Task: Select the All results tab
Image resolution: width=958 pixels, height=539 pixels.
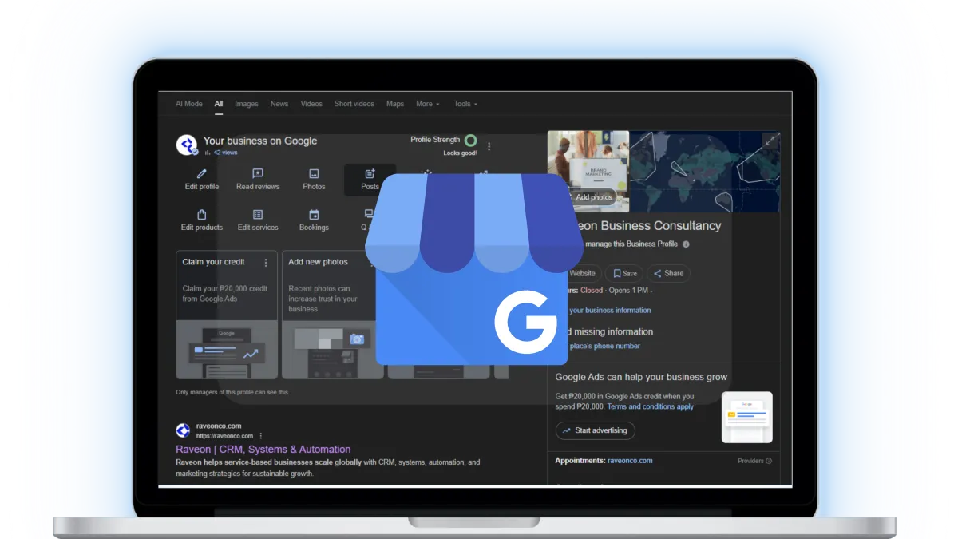Action: (219, 104)
